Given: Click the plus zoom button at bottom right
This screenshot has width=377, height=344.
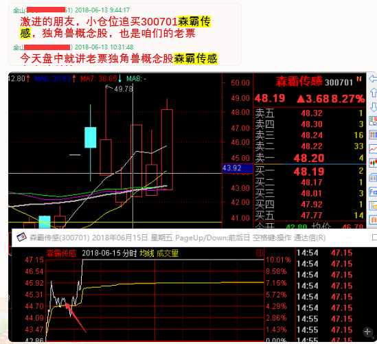Looking at the screenshot, I should tap(367, 332).
